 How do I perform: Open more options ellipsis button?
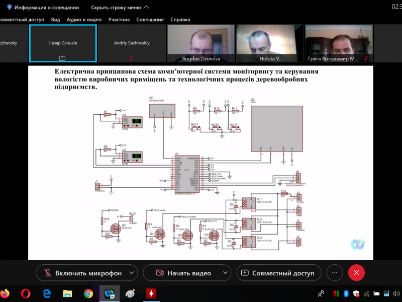click(x=334, y=273)
